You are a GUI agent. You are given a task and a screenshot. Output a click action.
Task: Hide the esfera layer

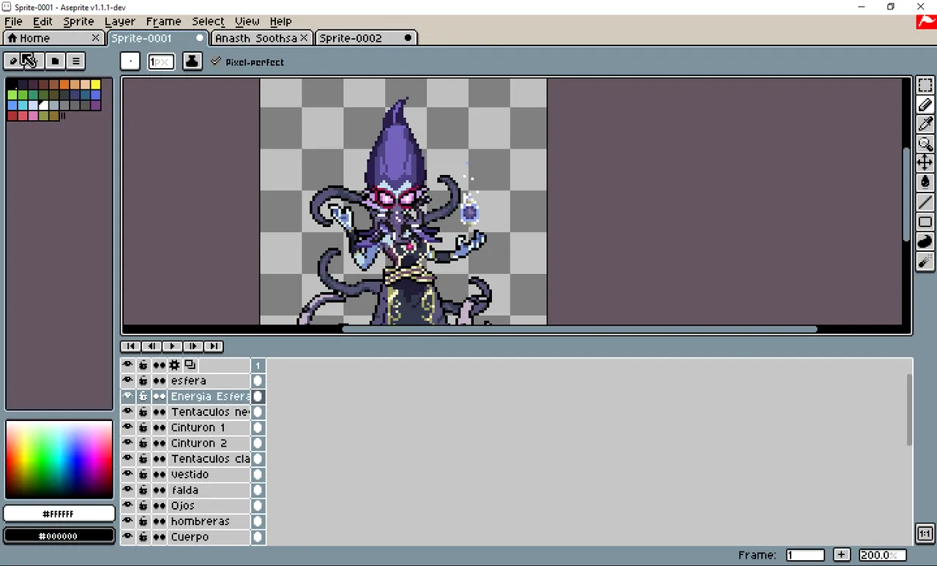(127, 381)
